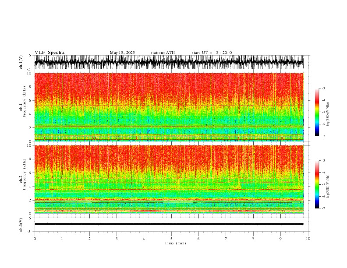Click the ch.2 frequency tick "6"
The width and height of the screenshot is (347, 268).
[x=30, y=173]
